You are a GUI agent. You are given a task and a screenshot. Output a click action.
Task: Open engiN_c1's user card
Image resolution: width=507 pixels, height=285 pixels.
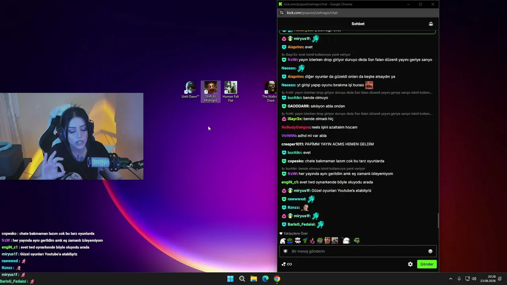290,182
